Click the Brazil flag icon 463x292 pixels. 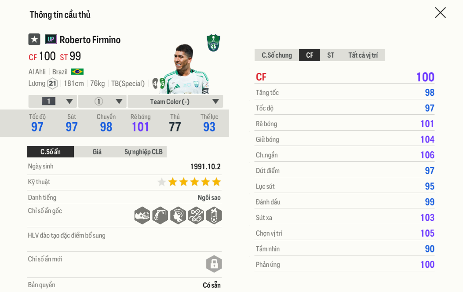click(x=77, y=72)
